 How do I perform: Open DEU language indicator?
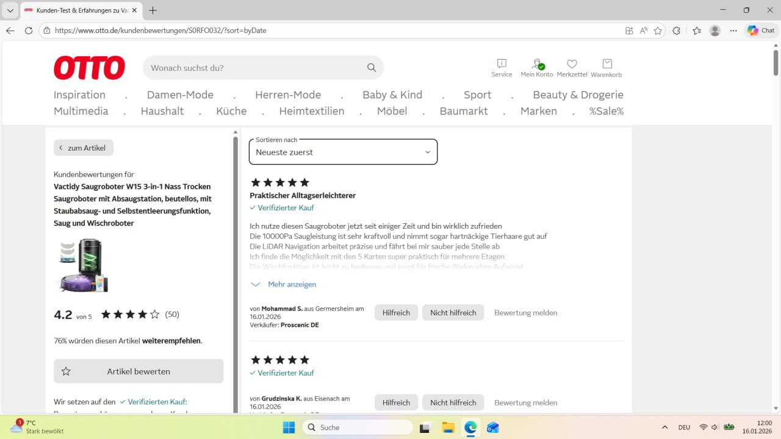pos(684,427)
